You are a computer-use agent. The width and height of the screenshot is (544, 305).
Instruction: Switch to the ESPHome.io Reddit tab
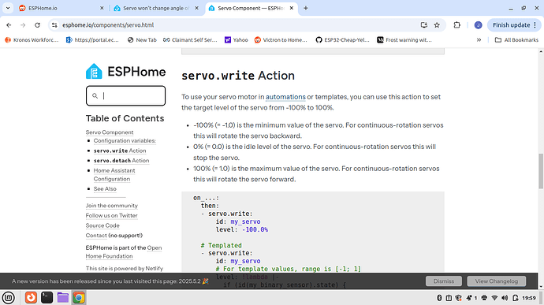coord(61,8)
